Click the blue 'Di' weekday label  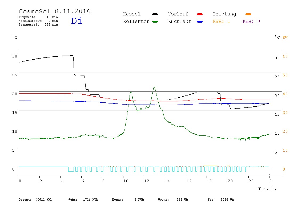[77, 21]
